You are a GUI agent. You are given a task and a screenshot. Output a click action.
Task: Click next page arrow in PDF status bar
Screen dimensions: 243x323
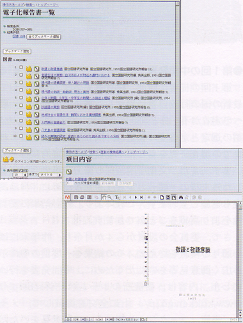point(107,319)
